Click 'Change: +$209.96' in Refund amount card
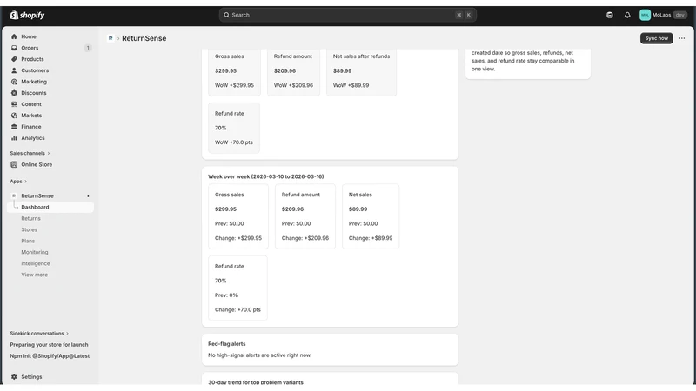 click(x=305, y=238)
